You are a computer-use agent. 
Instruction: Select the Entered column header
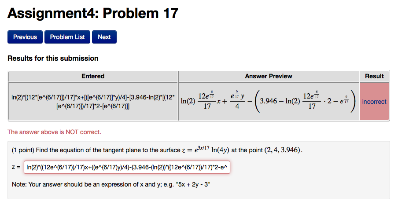(93, 76)
